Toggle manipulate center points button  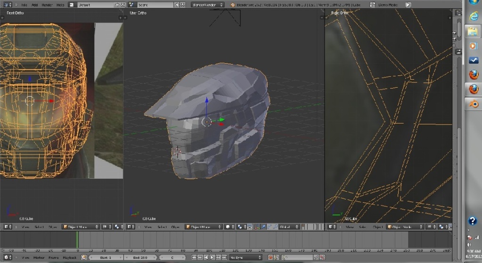point(250,227)
